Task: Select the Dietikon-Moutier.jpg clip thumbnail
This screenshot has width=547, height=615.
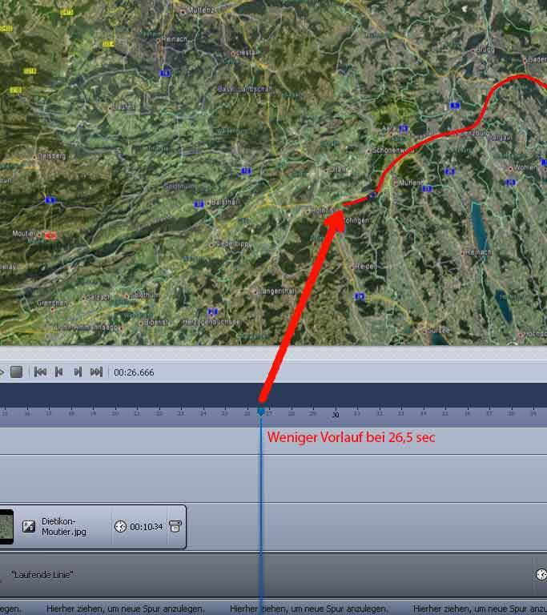Action: click(x=6, y=526)
